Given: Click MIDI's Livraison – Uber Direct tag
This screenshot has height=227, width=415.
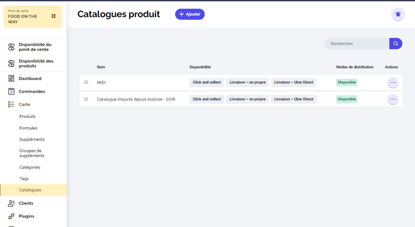Looking at the screenshot, I should (294, 82).
